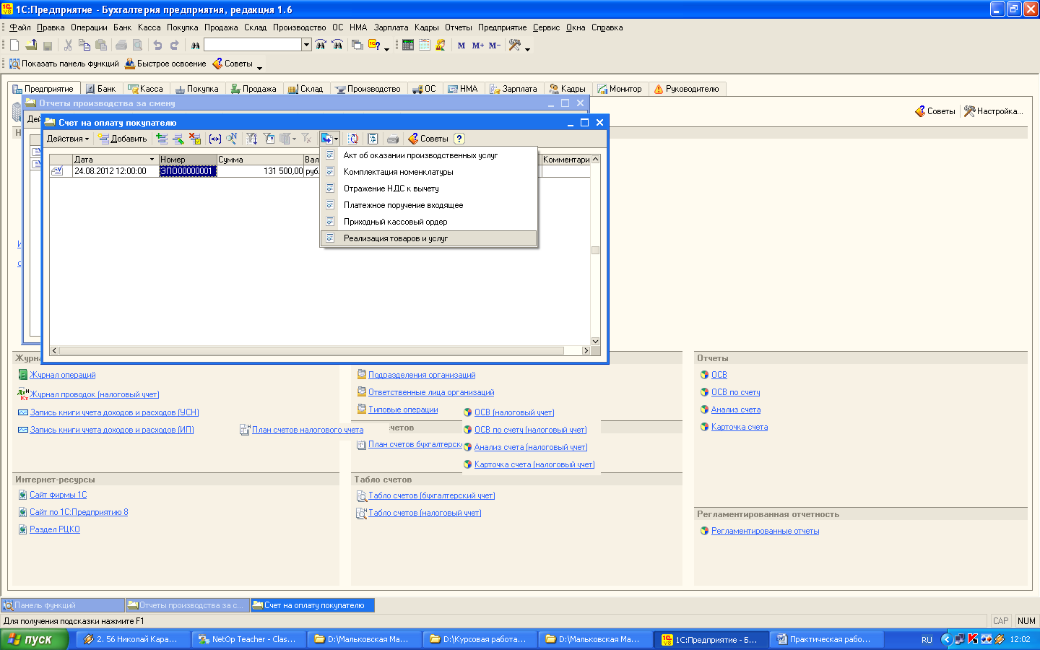Image resolution: width=1040 pixels, height=650 pixels.
Task: Expand the arrow below Советы in second toolbar
Action: (260, 68)
